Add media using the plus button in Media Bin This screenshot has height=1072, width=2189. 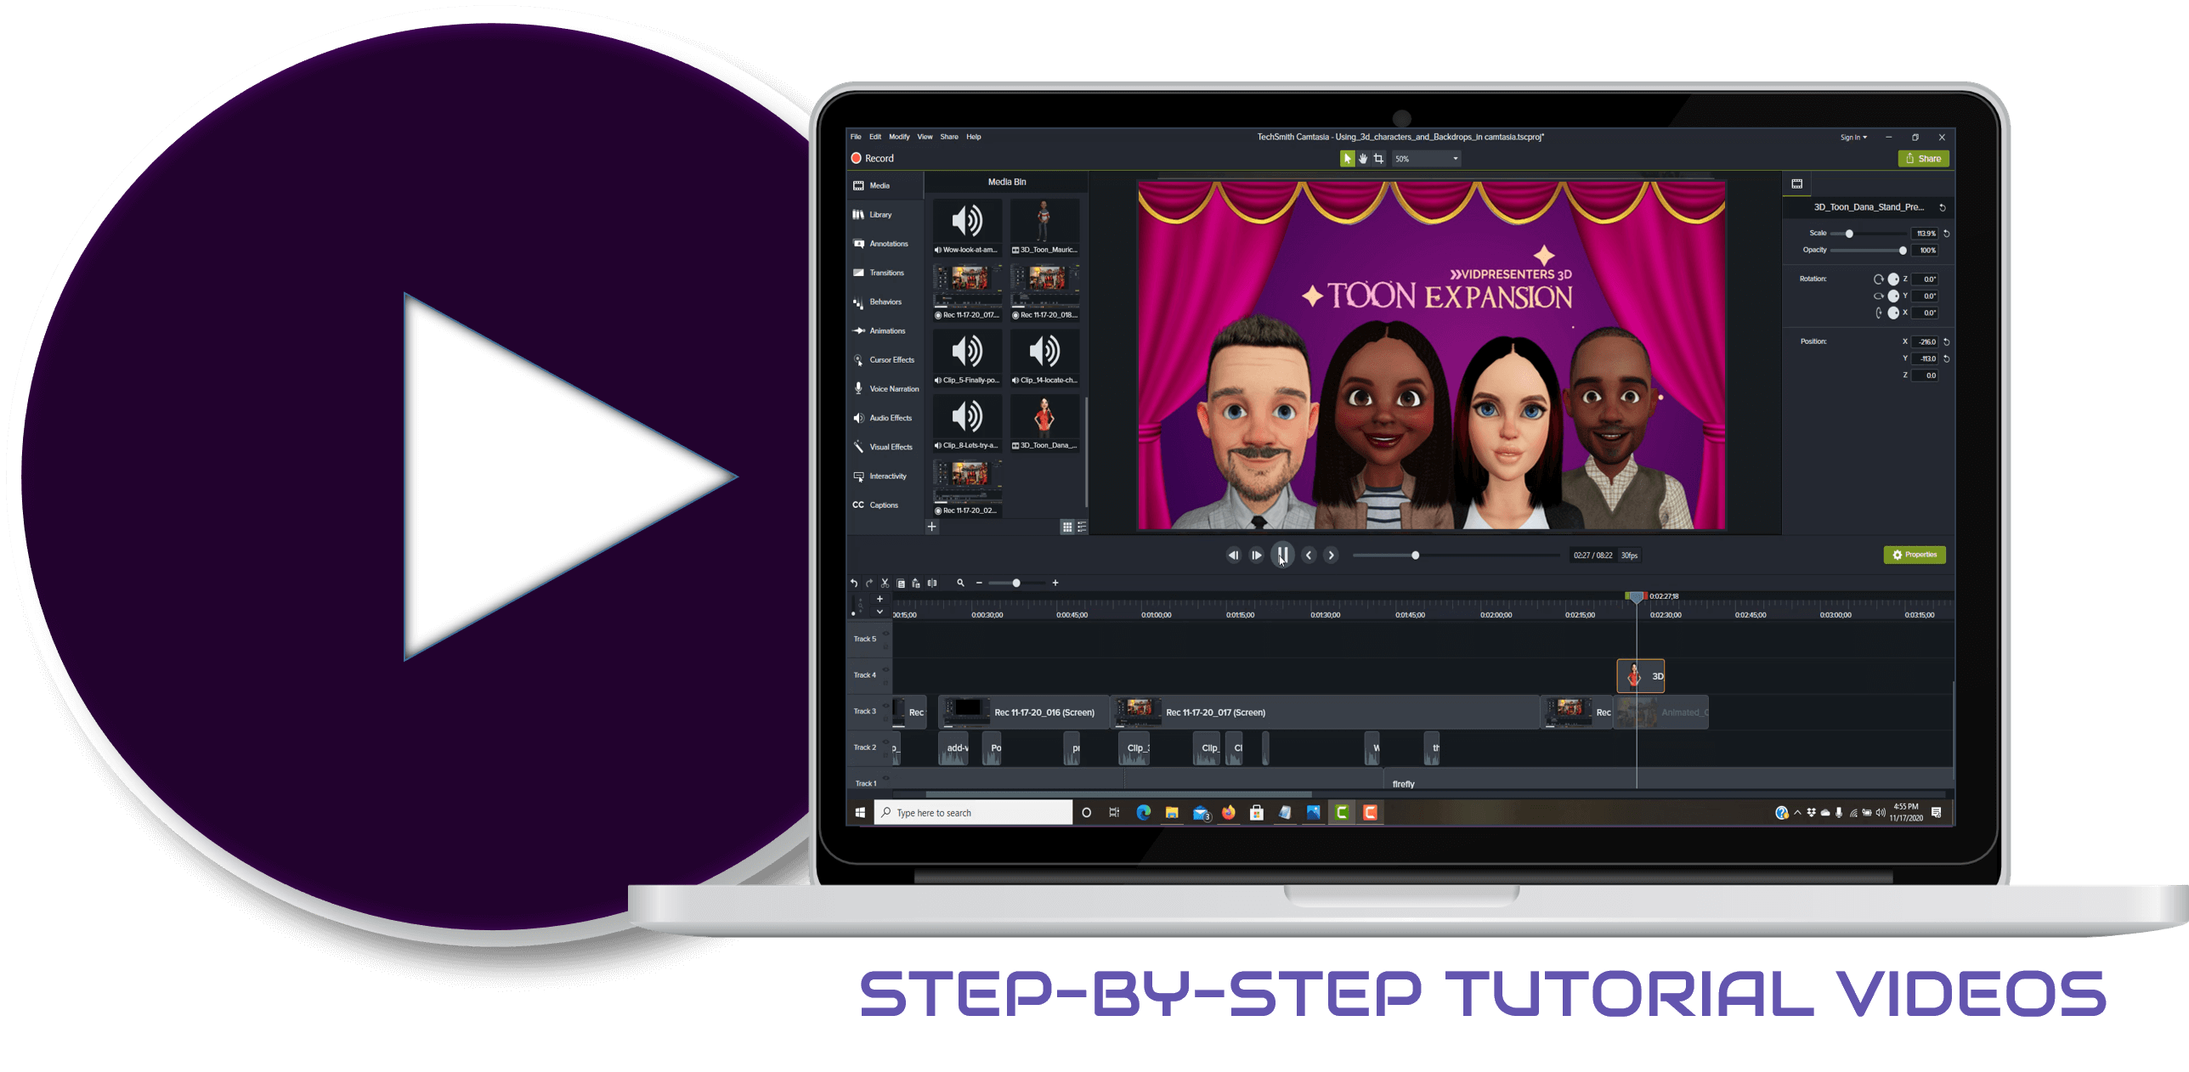pos(931,527)
